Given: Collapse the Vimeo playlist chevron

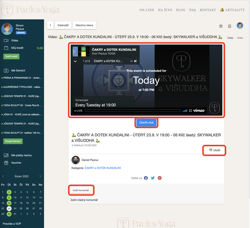Looking at the screenshot, I should click(x=75, y=61).
